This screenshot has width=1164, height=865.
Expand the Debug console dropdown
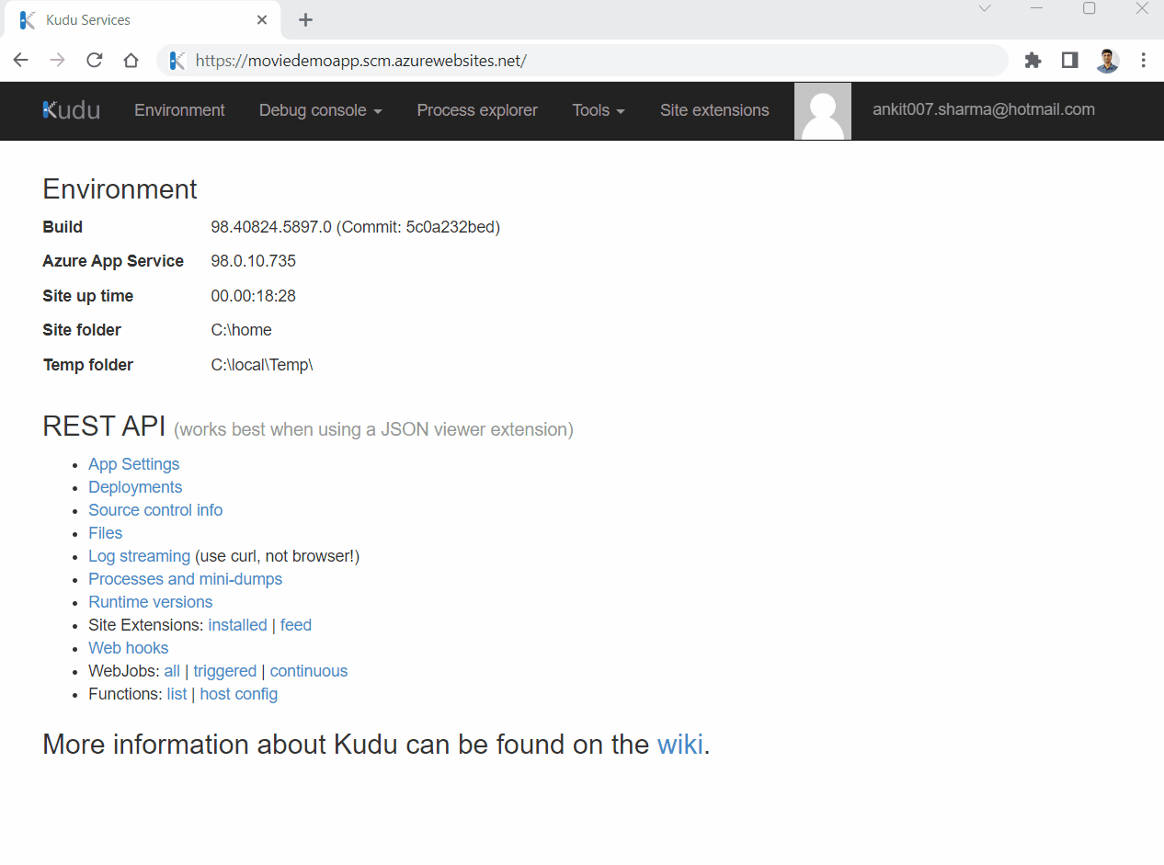[x=320, y=110]
